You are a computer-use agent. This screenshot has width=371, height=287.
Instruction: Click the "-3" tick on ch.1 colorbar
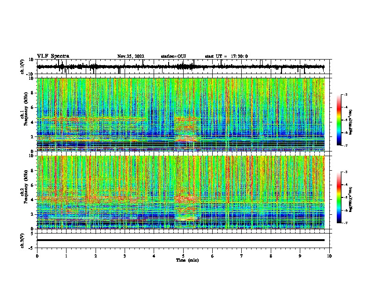(346, 94)
